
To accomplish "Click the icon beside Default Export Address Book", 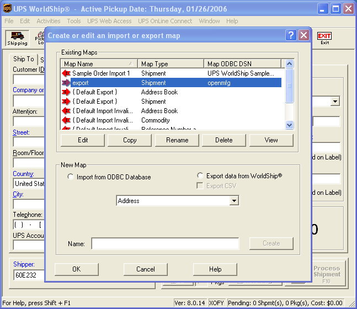I will pos(66,92).
